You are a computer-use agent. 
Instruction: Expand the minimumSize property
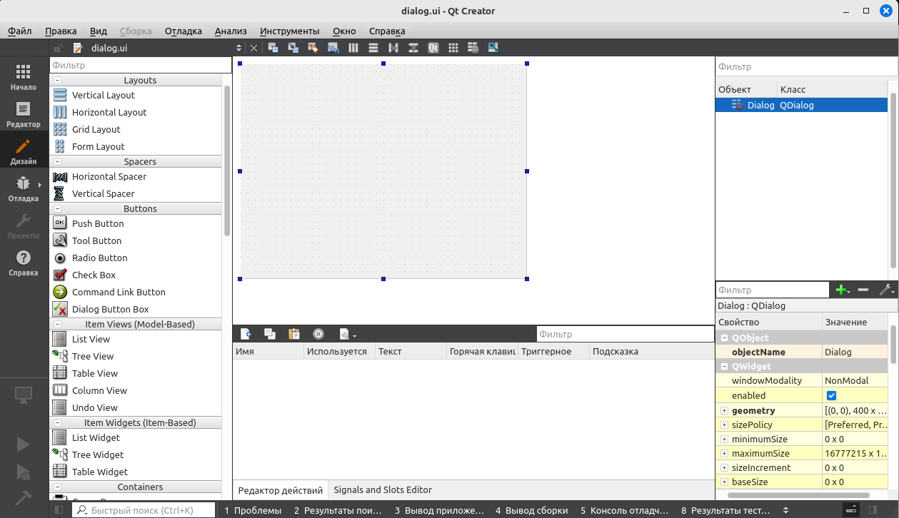[724, 439]
